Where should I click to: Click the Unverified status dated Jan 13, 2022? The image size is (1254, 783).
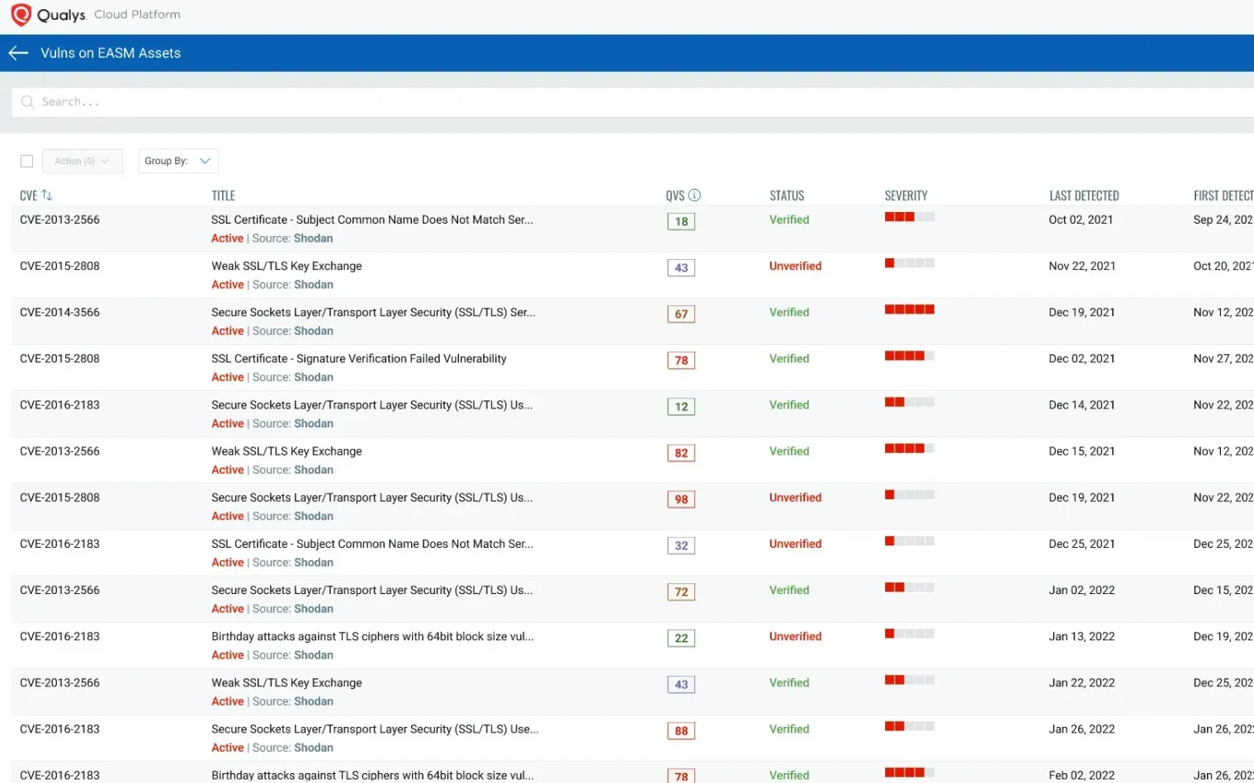(795, 637)
